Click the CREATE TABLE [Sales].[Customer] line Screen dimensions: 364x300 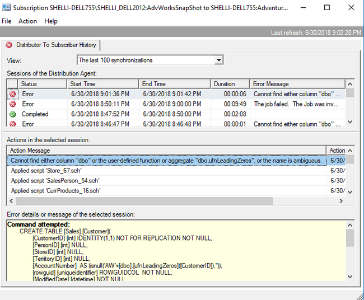pos(65,231)
